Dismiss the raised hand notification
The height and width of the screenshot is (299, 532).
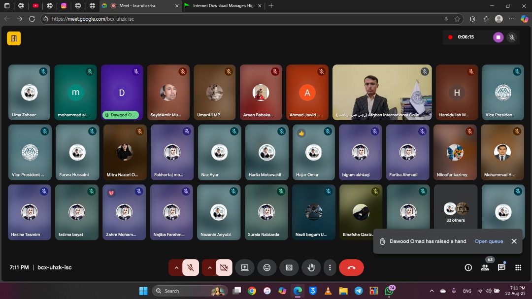pyautogui.click(x=514, y=241)
